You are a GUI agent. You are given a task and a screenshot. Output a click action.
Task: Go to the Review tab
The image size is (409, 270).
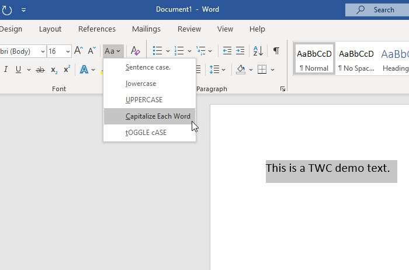tap(189, 29)
